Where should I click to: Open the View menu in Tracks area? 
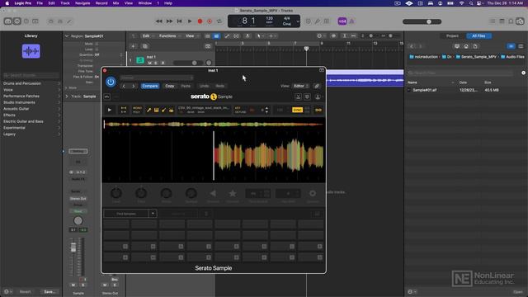coord(191,35)
